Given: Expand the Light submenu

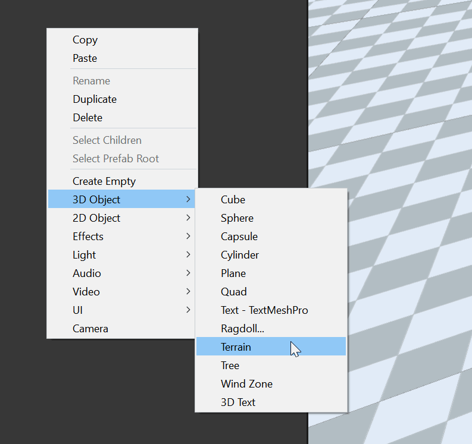Looking at the screenshot, I should click(x=85, y=255).
